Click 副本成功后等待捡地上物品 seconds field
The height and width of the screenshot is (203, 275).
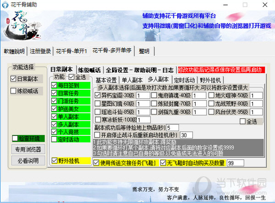tap(173, 128)
